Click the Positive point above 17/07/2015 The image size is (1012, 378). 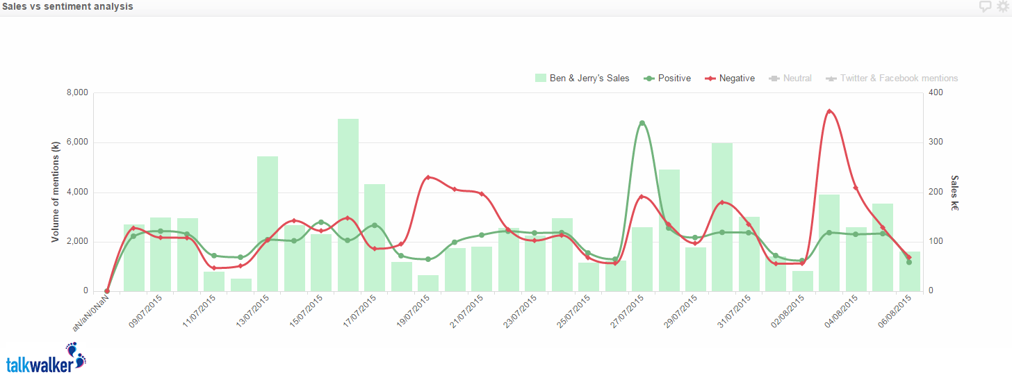click(375, 225)
